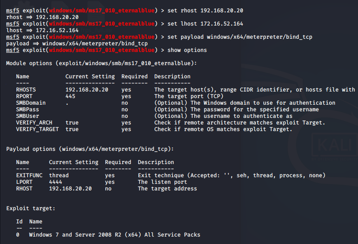Image resolution: width=358 pixels, height=244 pixels.
Task: Click the SMBDomain option name
Action: tap(31, 103)
